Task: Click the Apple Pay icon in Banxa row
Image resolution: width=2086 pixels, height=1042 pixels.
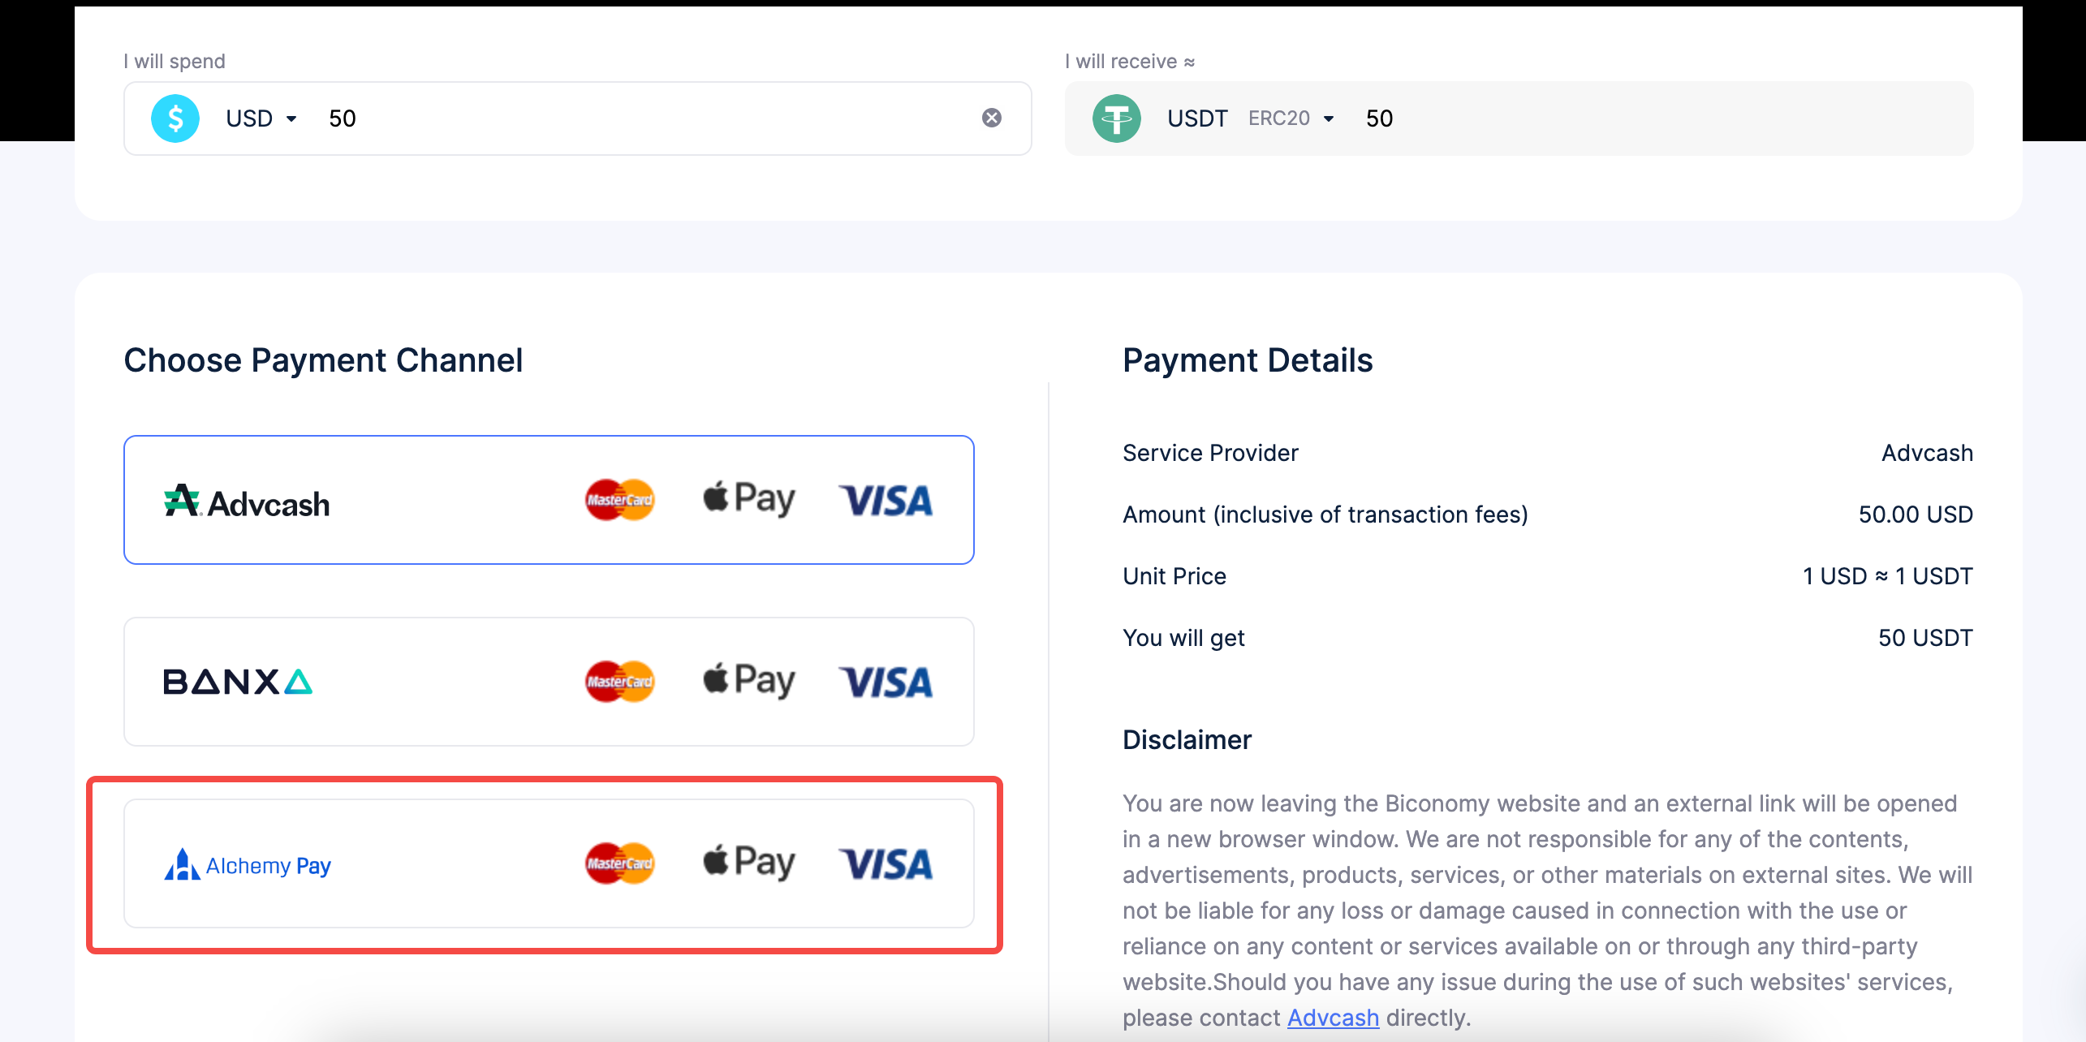Action: 748,681
